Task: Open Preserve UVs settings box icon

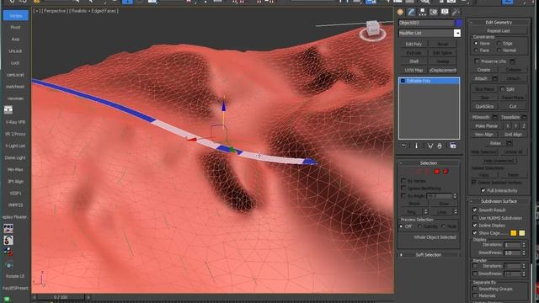Action: (x=513, y=61)
